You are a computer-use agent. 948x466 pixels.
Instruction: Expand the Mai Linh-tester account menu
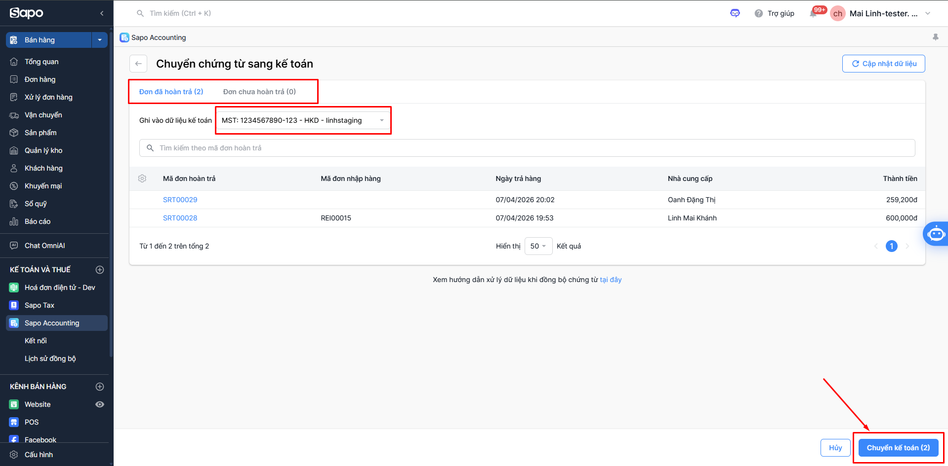928,13
